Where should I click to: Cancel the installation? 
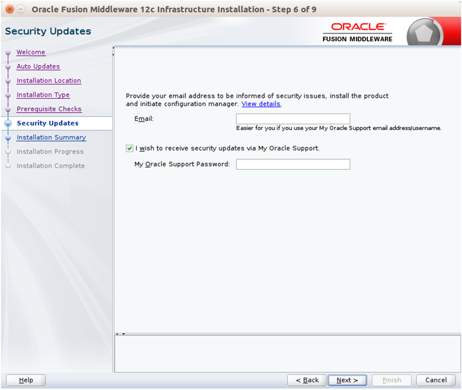click(436, 380)
